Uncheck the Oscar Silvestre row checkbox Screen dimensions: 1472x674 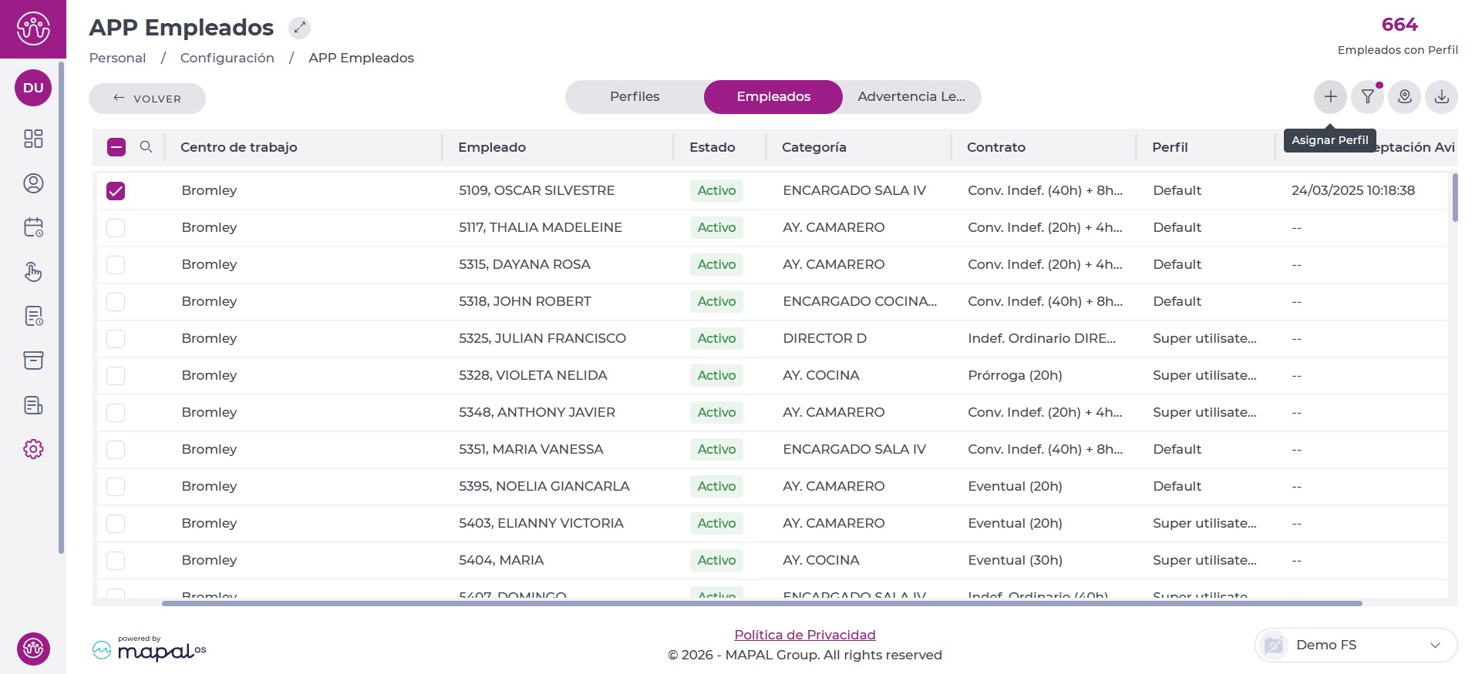116,191
